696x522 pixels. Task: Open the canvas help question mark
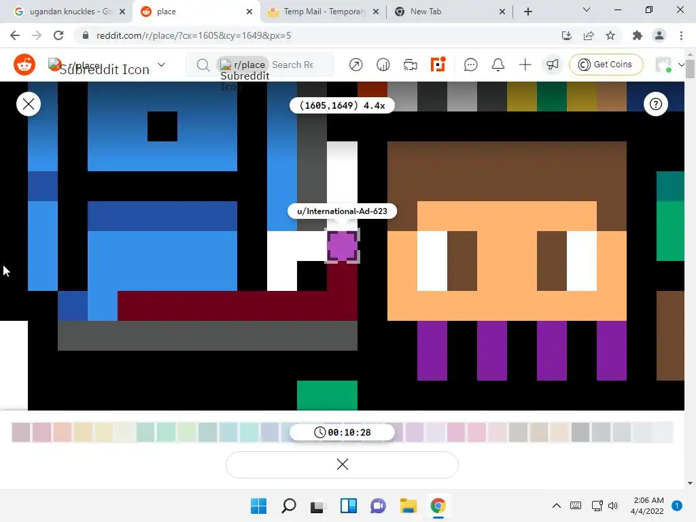[x=656, y=104]
